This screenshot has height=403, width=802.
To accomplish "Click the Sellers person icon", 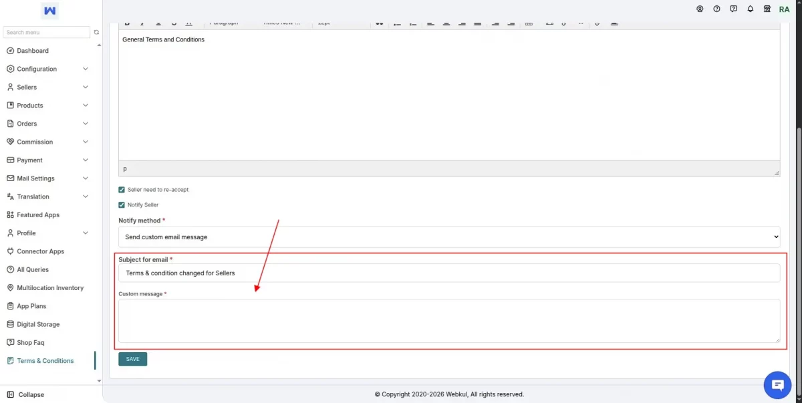I will [x=10, y=87].
